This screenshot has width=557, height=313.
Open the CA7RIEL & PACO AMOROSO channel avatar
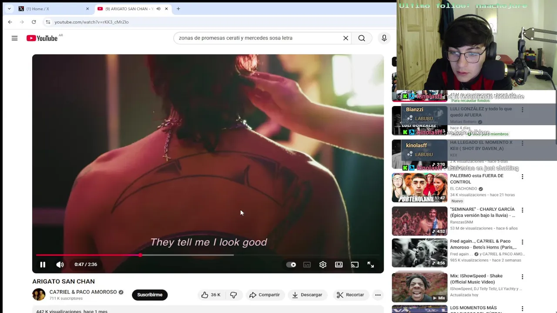[39, 295]
